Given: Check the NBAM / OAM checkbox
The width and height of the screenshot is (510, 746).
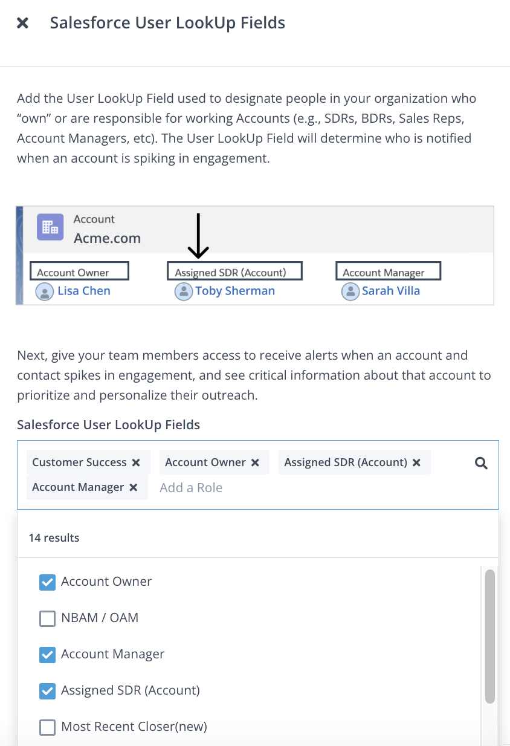Looking at the screenshot, I should (x=47, y=618).
